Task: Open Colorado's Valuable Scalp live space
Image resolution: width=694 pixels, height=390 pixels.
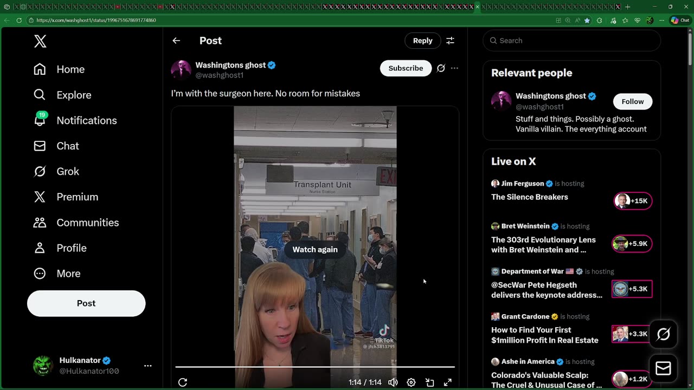Action: (x=547, y=380)
